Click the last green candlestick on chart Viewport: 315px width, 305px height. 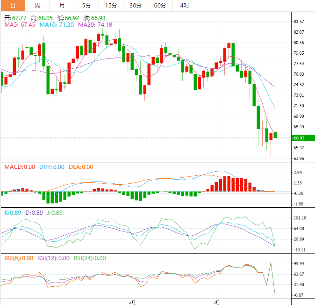point(275,135)
